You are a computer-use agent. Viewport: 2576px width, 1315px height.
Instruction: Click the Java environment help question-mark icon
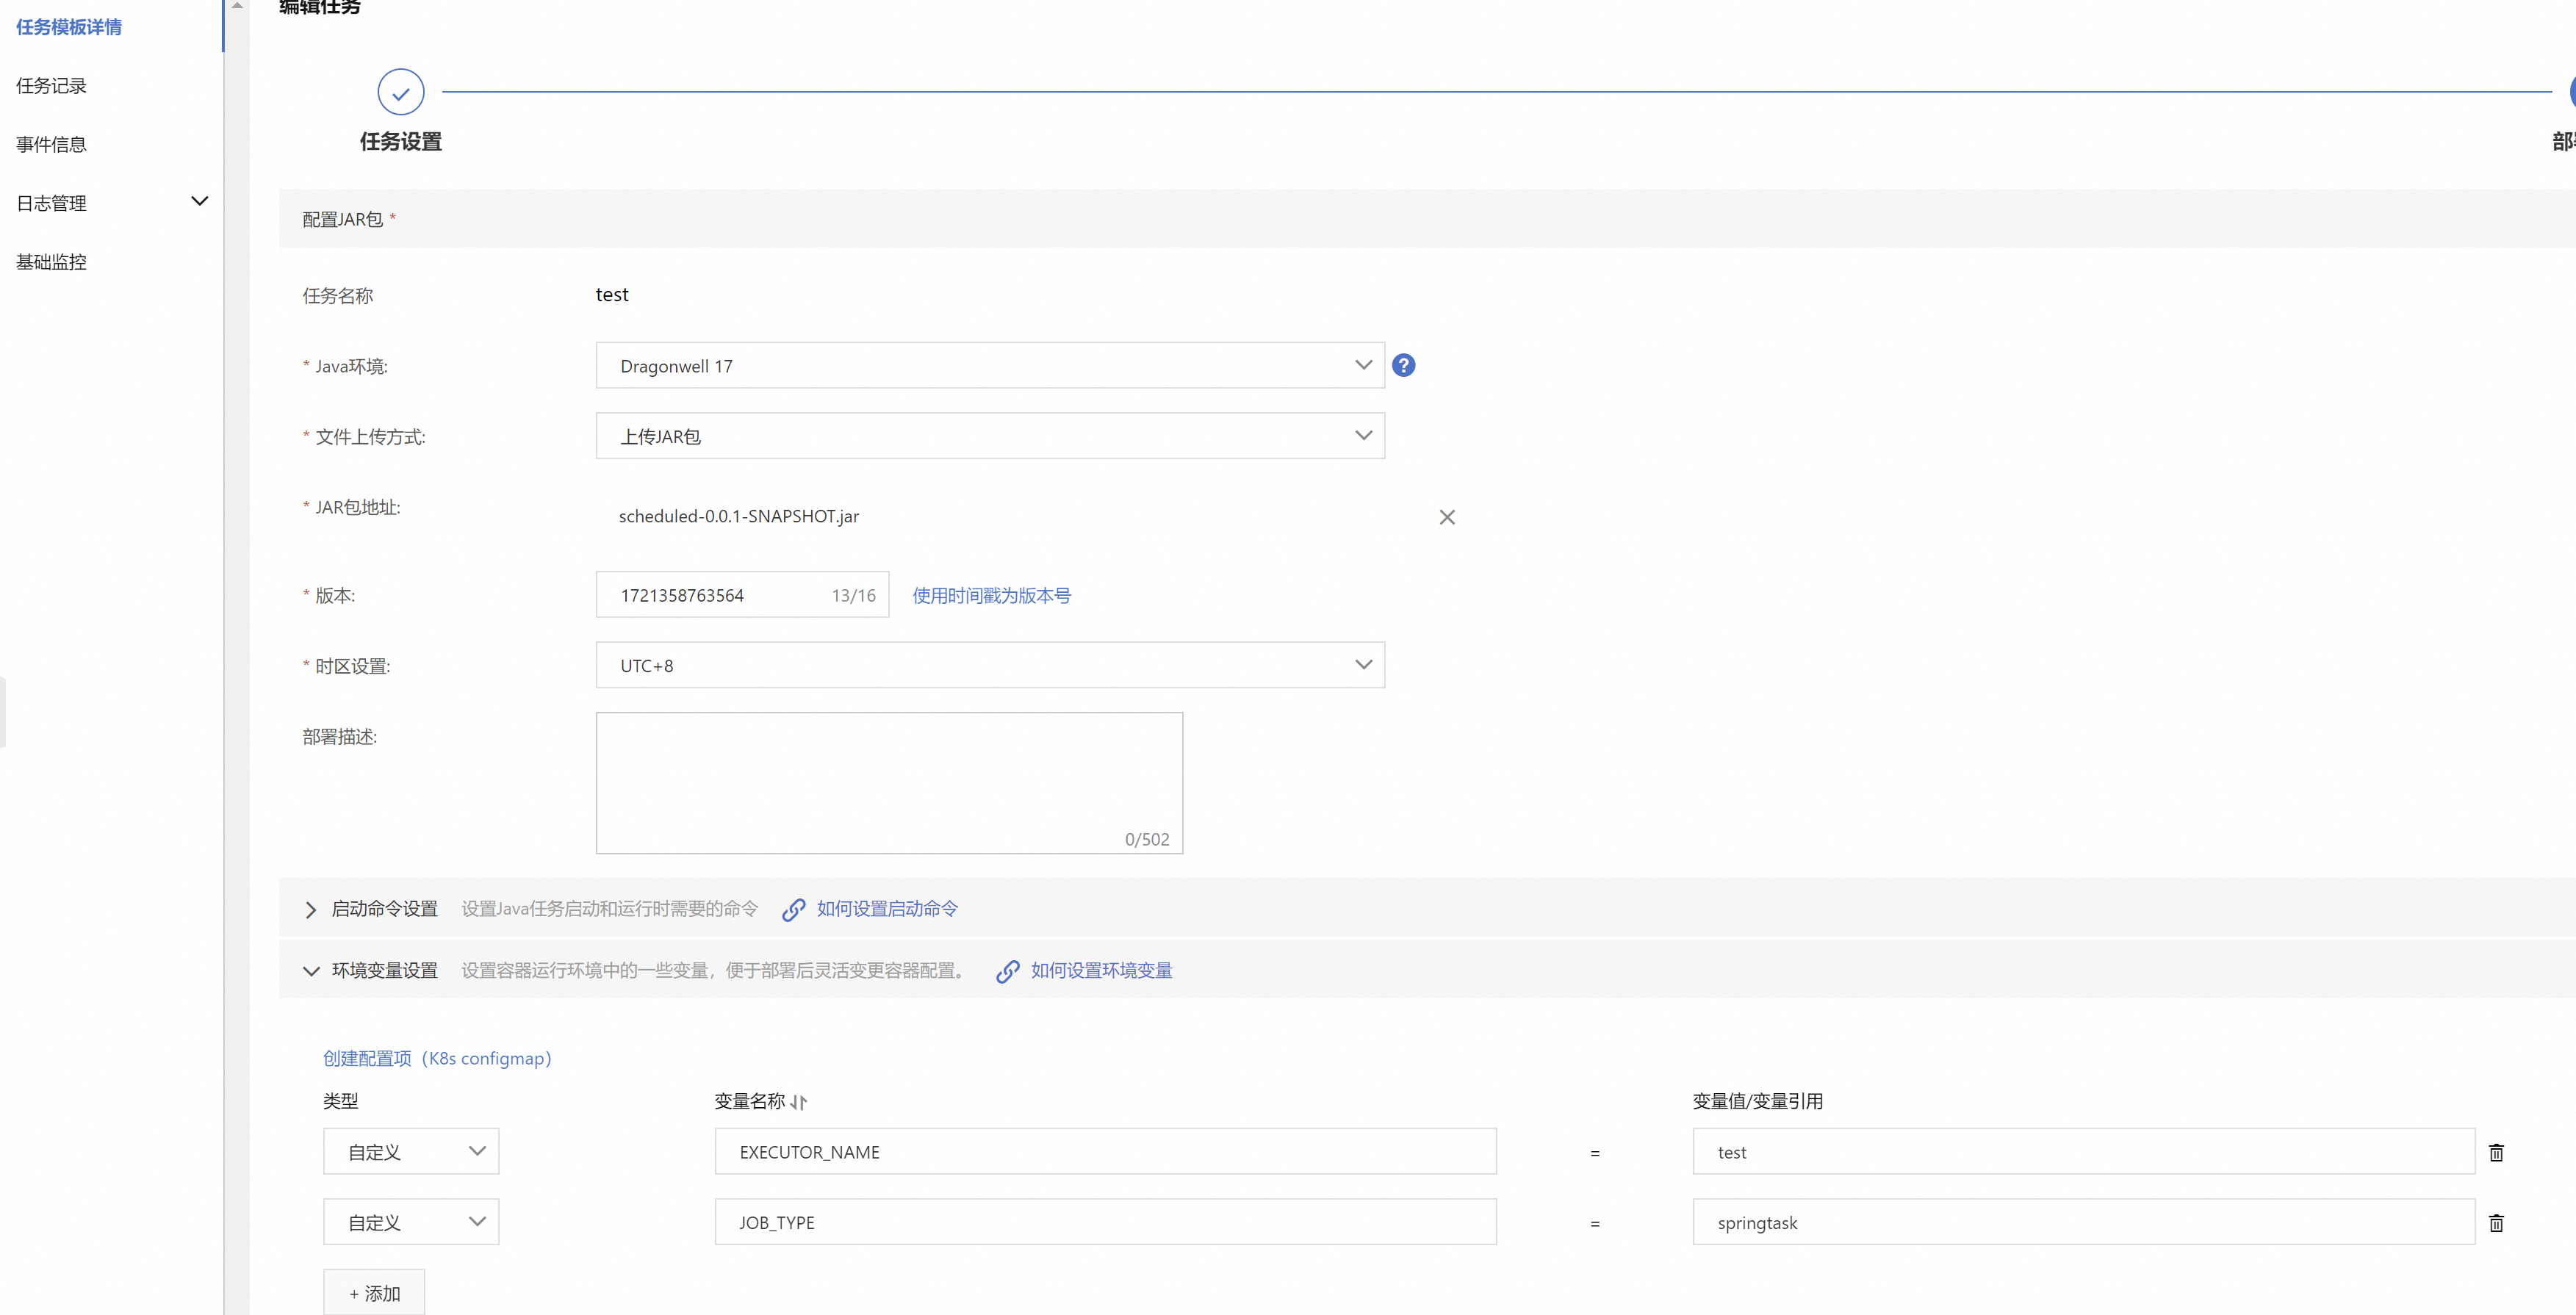pos(1403,365)
